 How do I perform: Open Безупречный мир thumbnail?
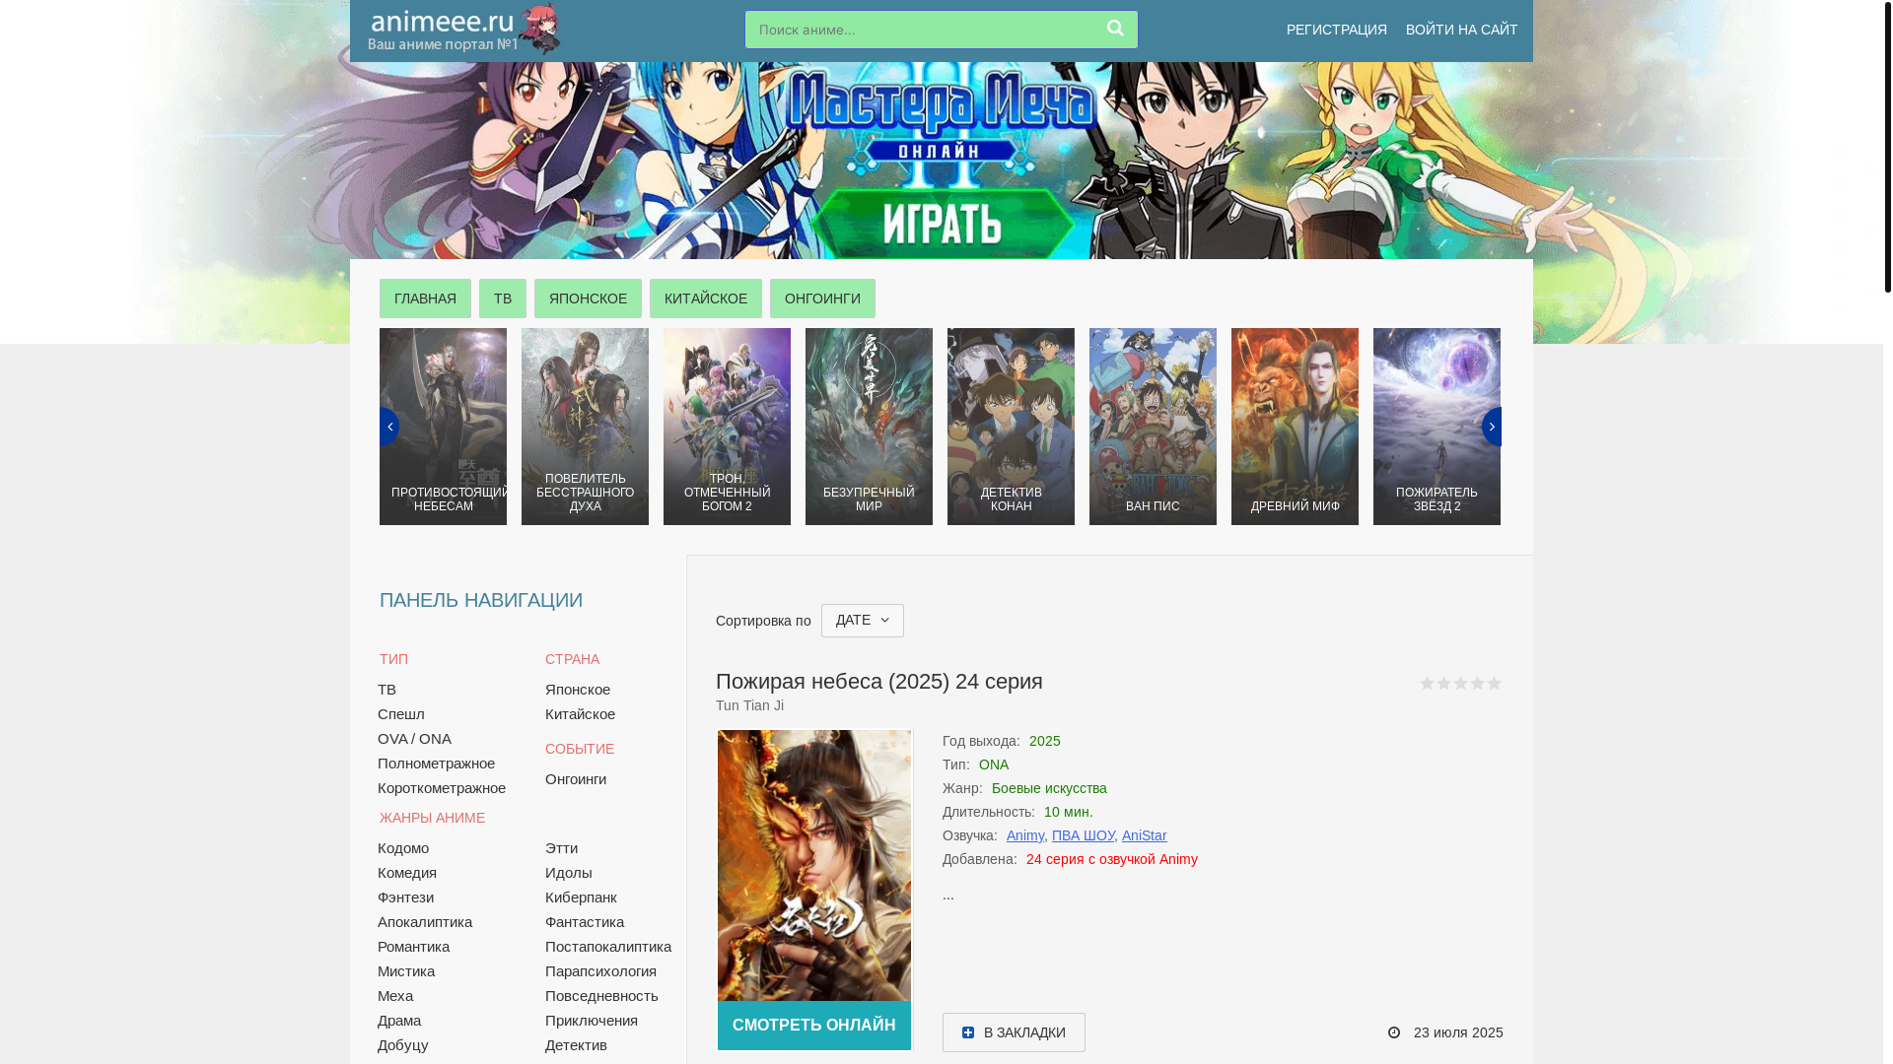[869, 427]
